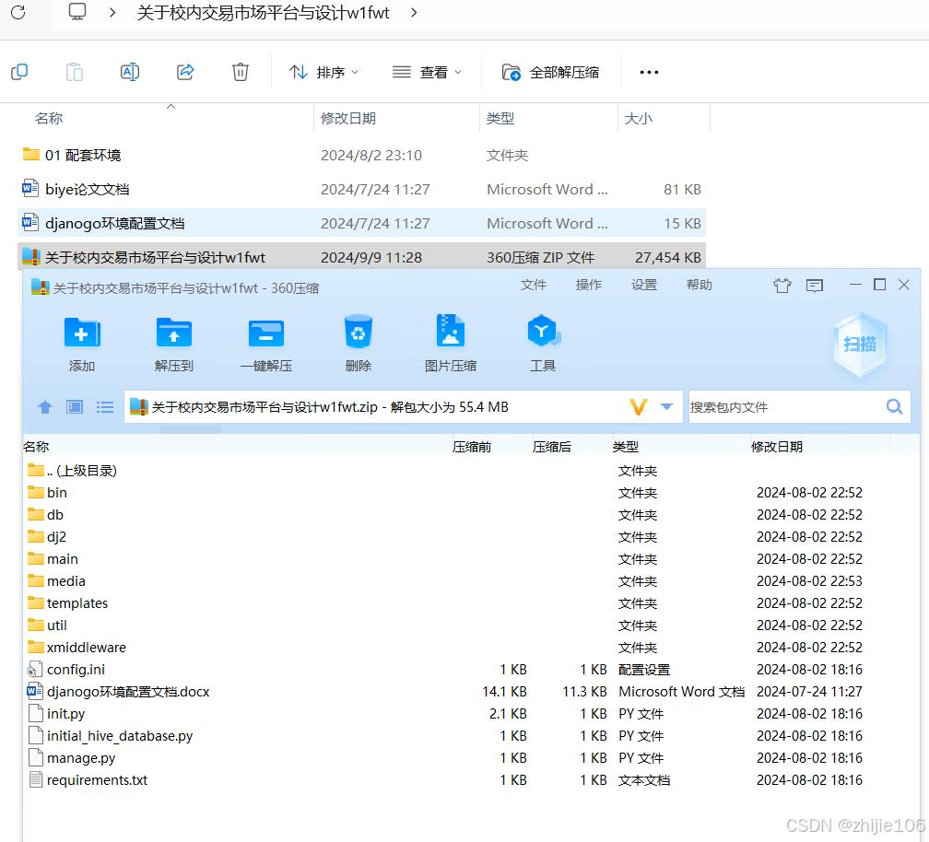Select the util folder in the archive
Image resolution: width=929 pixels, height=842 pixels.
[47, 626]
